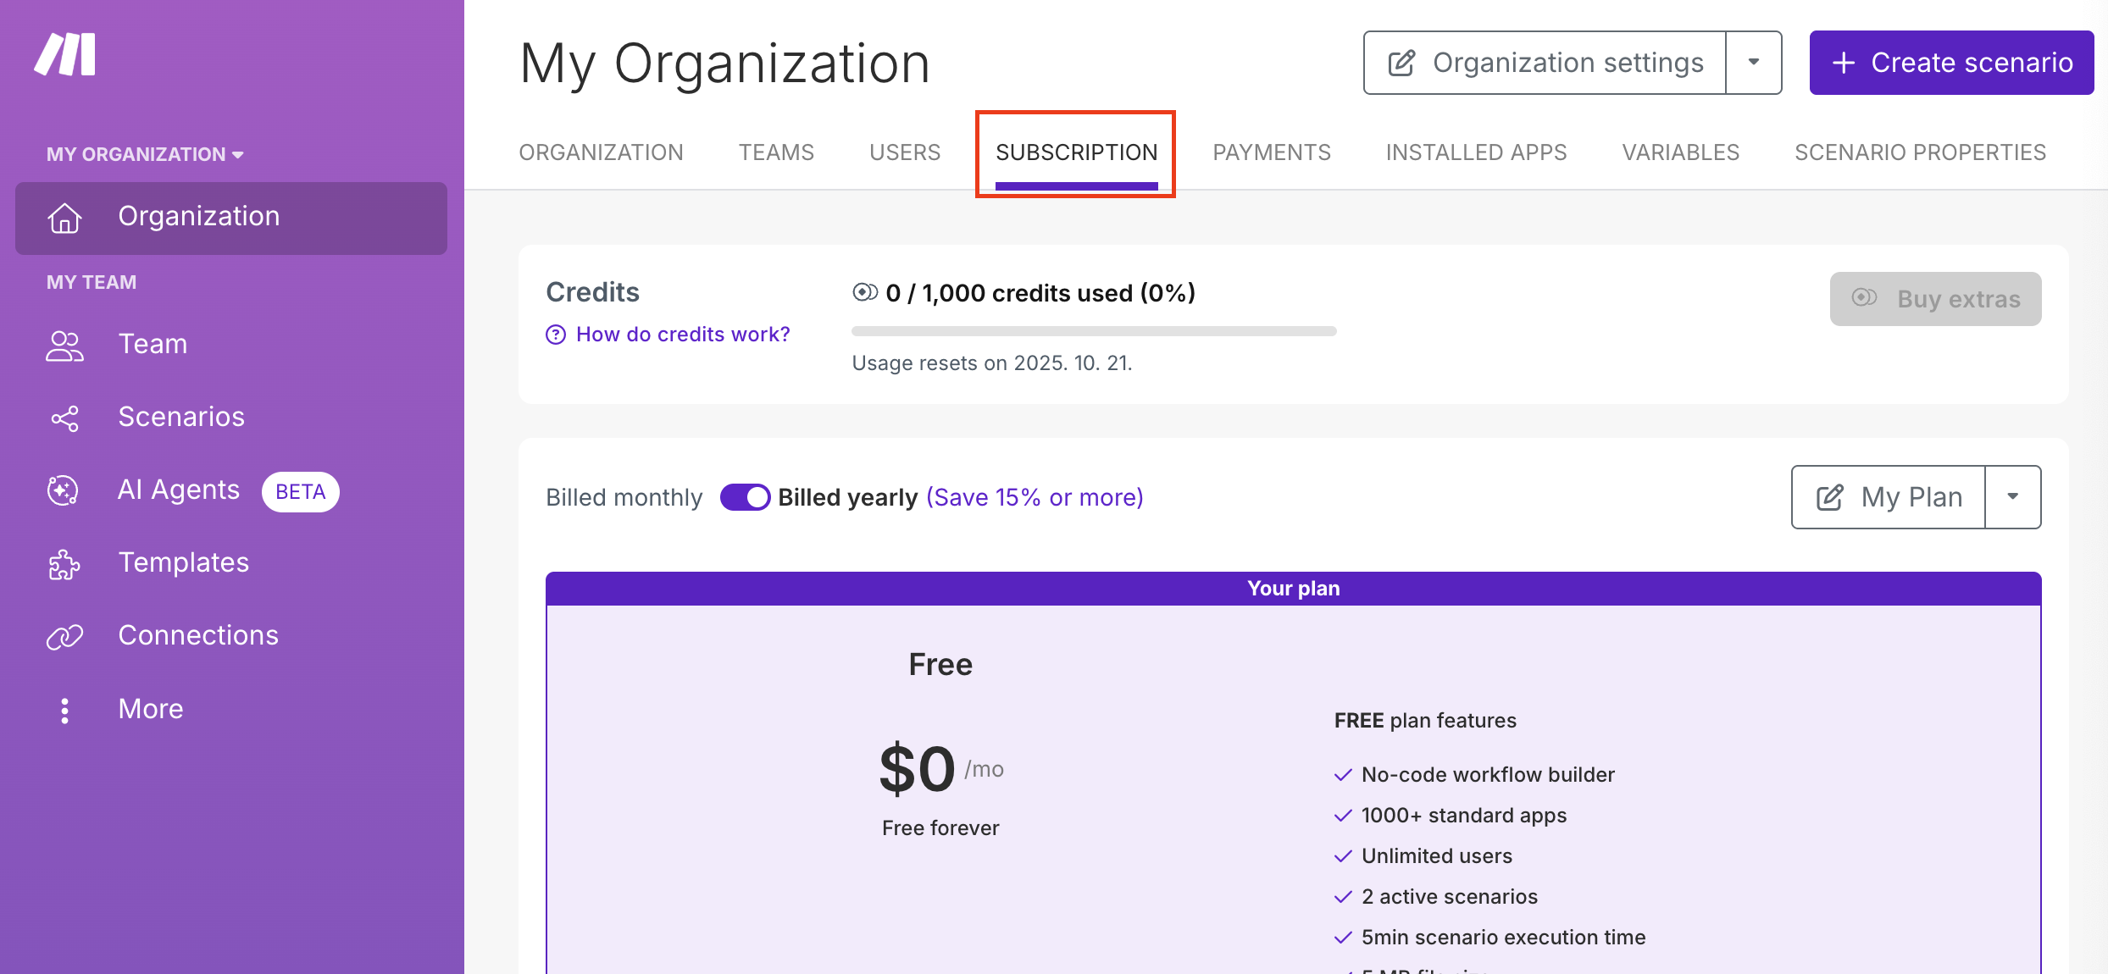Toggle billing period switch to monthly

744,497
